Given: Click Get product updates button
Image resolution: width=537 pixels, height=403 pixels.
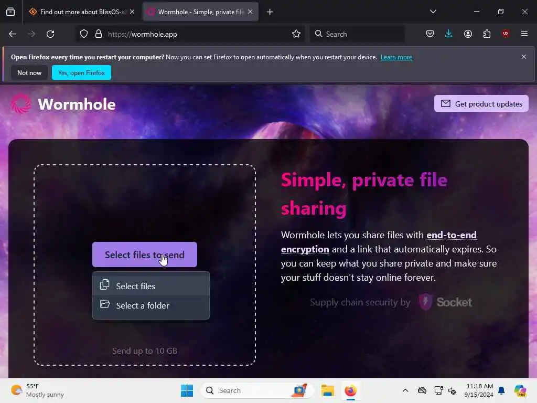Looking at the screenshot, I should (481, 103).
